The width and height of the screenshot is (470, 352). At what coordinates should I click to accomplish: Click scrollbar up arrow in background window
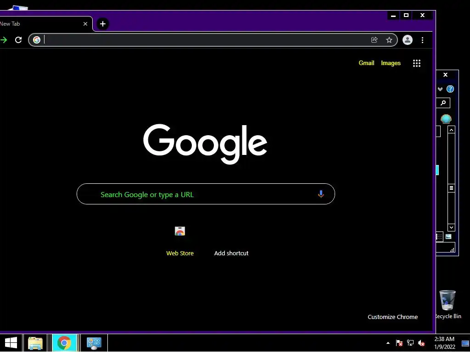pyautogui.click(x=452, y=130)
